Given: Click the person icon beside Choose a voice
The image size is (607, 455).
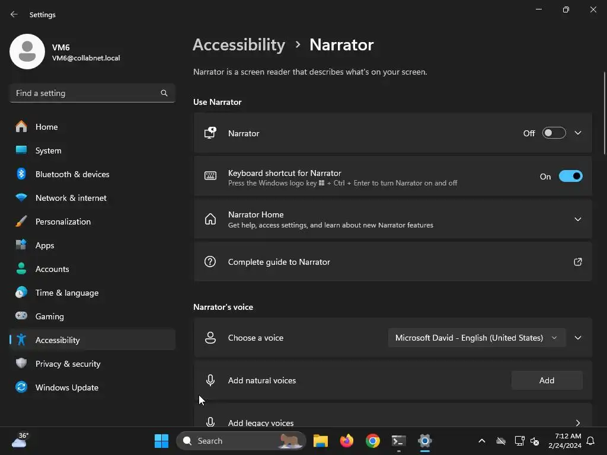Looking at the screenshot, I should [x=210, y=338].
